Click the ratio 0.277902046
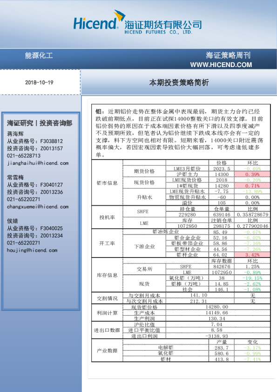Viewport: 277px width, 392px height. click(x=252, y=226)
